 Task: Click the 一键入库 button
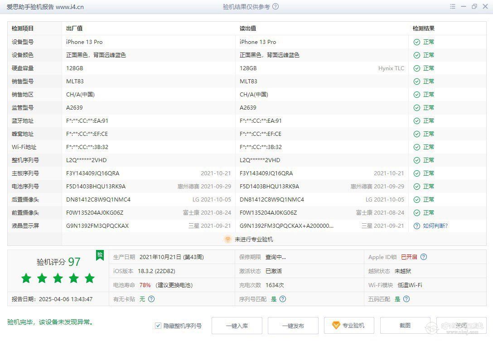pyautogui.click(x=237, y=326)
